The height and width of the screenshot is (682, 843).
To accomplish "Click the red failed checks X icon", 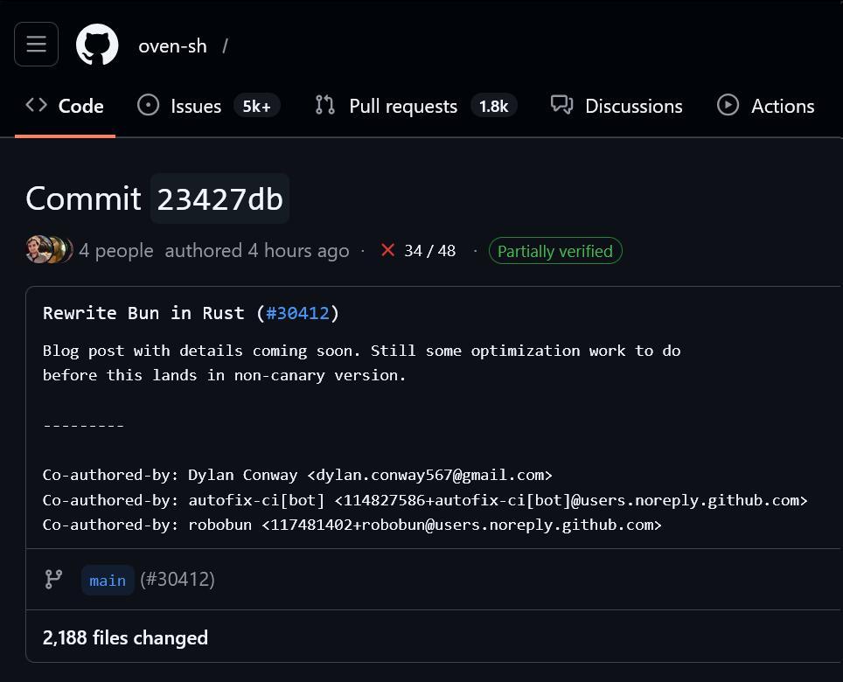I will [387, 250].
